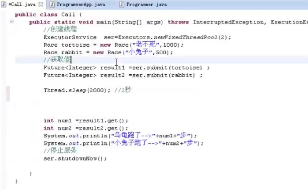This screenshot has width=308, height=190.
Task: Click the 'ser.shutdownNow()' statement
Action: pos(75,158)
